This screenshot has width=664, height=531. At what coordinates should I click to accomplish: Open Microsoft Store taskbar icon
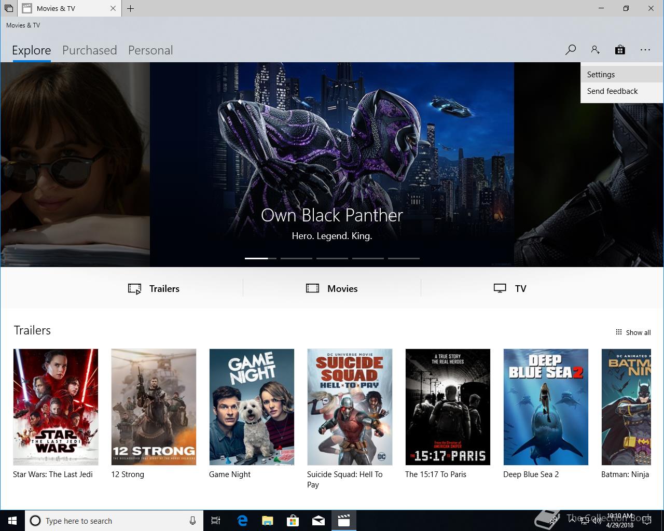pos(293,521)
